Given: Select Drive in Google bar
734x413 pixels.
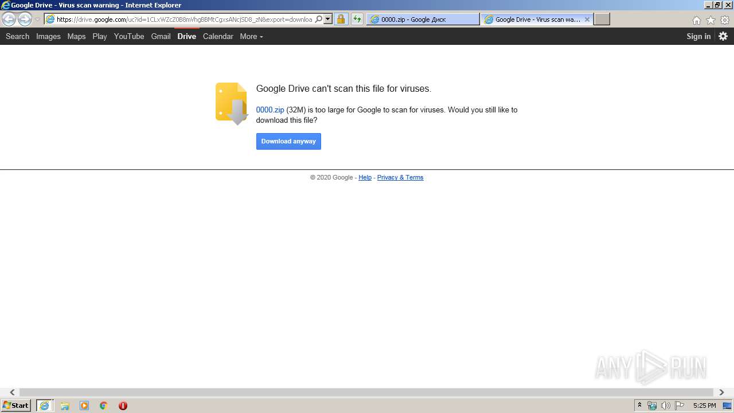Looking at the screenshot, I should coord(186,36).
